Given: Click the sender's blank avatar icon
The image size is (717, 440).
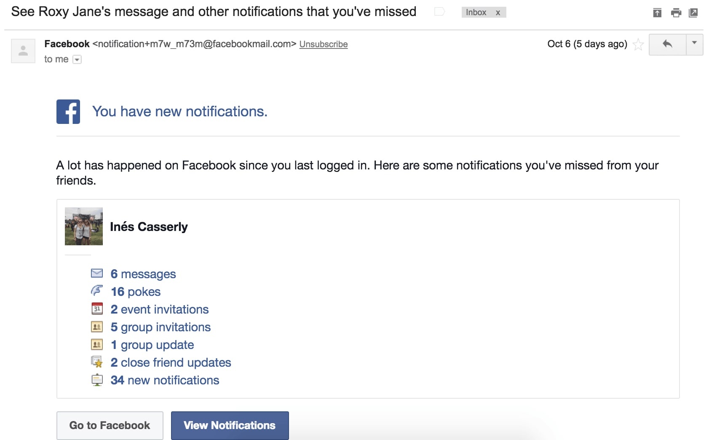Looking at the screenshot, I should (x=23, y=51).
